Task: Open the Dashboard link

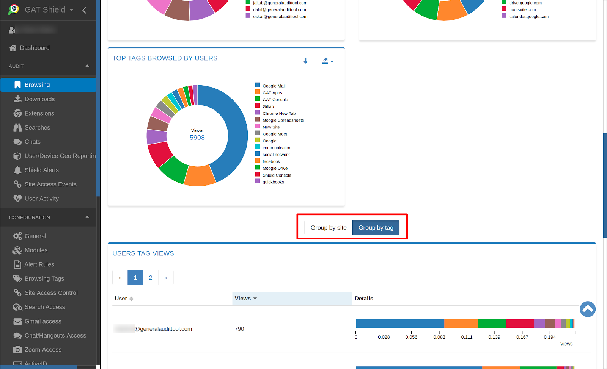Action: [35, 48]
